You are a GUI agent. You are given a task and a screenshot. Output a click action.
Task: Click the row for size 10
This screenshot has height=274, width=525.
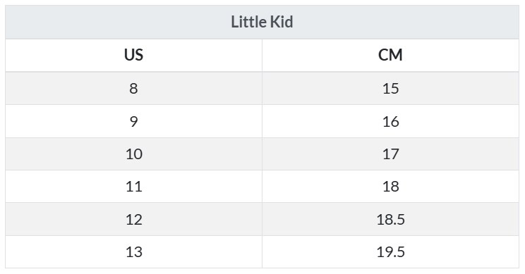click(262, 154)
